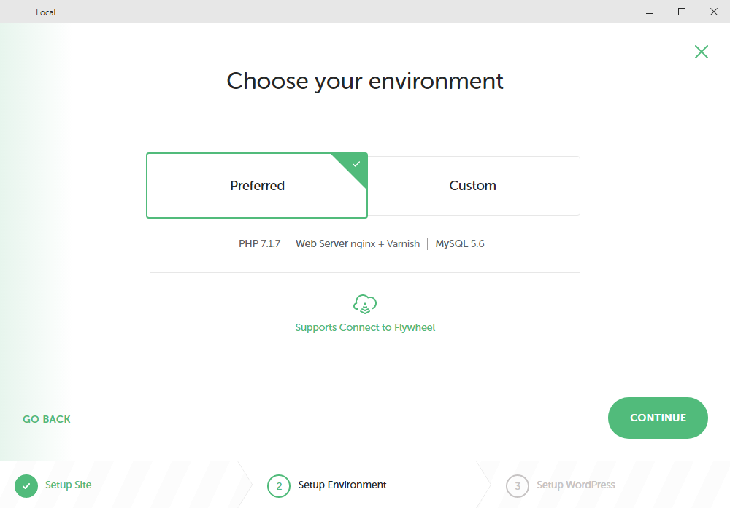Click the green checkmark circle for Setup Site
Viewport: 730px width, 508px height.
coord(26,485)
